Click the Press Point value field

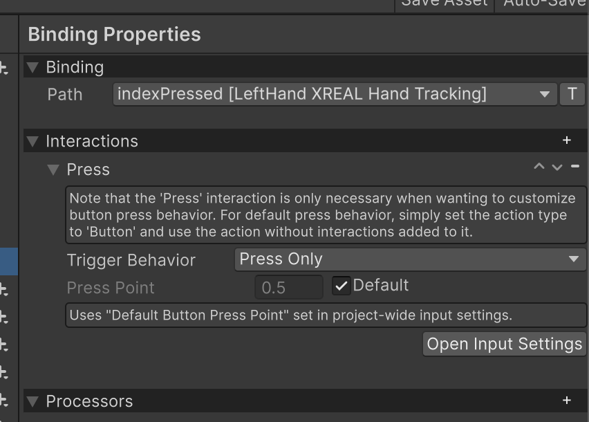290,285
